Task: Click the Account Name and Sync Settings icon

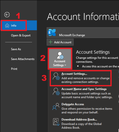Action: [x=56, y=92]
